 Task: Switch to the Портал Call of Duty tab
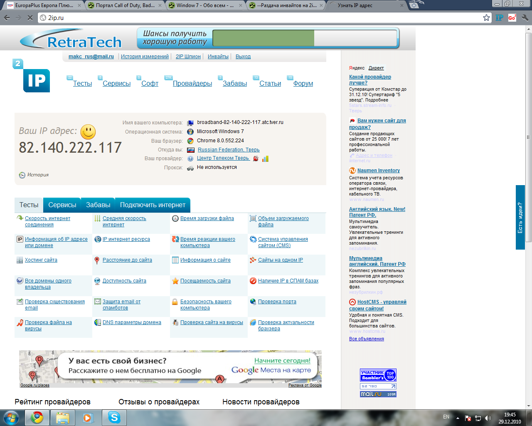(x=125, y=5)
